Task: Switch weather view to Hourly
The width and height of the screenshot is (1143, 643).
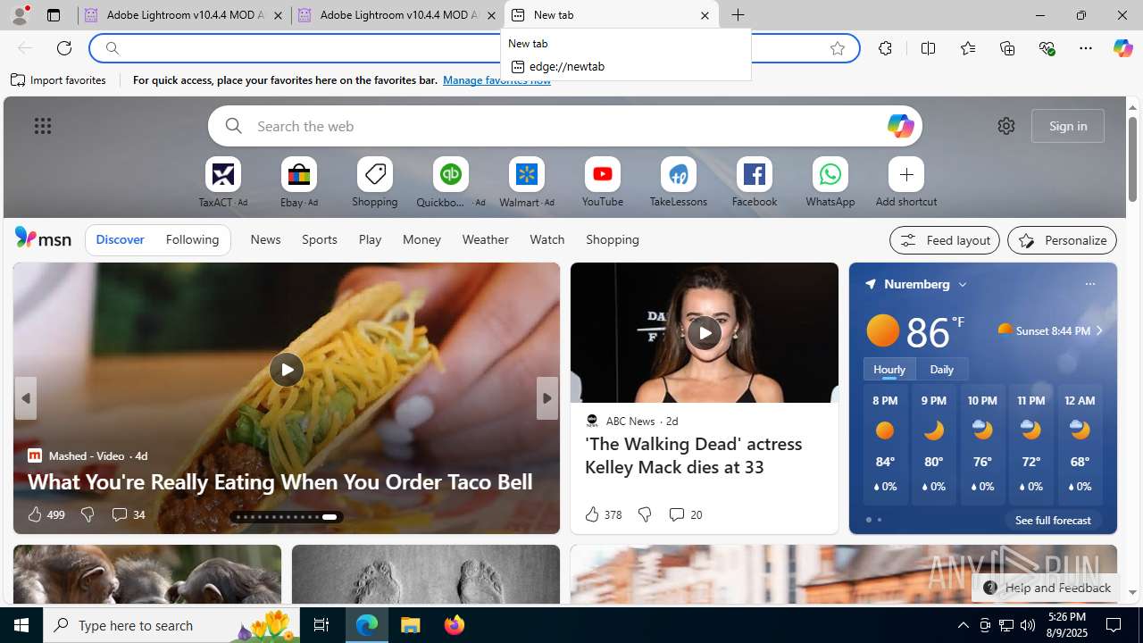Action: click(x=889, y=369)
